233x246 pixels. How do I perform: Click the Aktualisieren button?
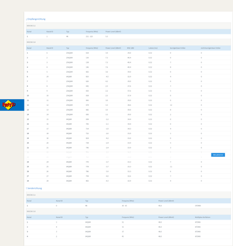pyautogui.click(x=218, y=155)
